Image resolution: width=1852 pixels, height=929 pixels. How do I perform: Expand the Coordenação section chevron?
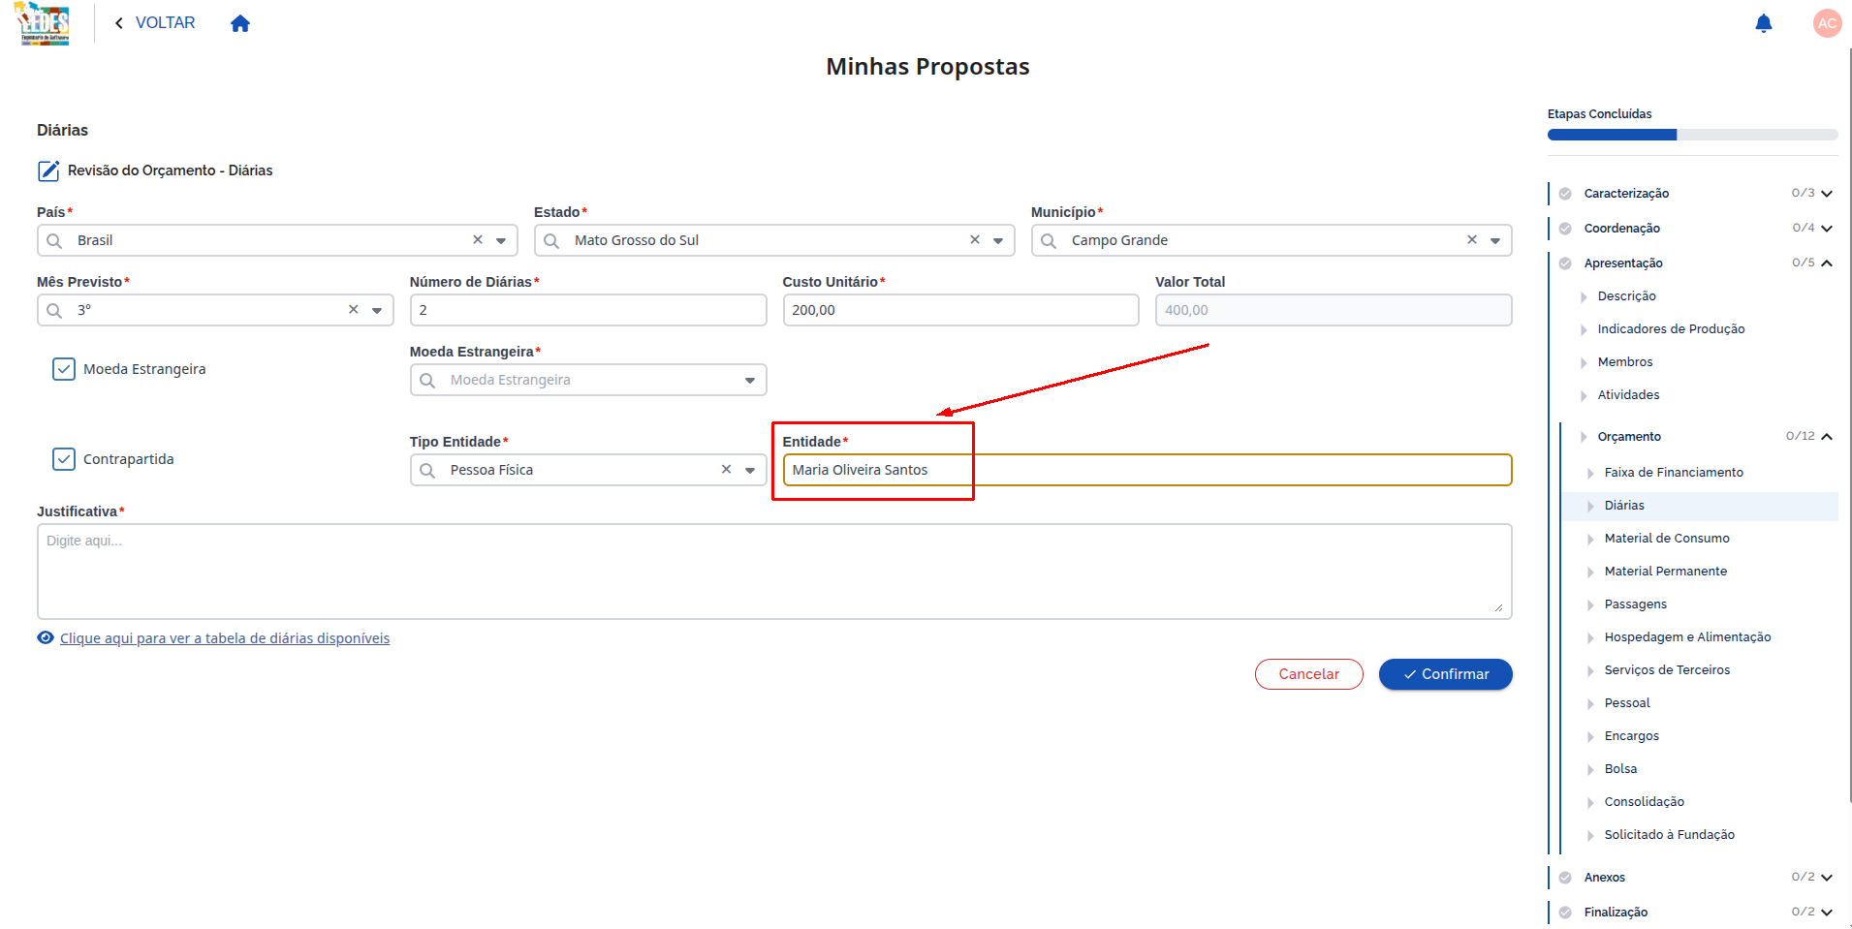[1827, 229]
